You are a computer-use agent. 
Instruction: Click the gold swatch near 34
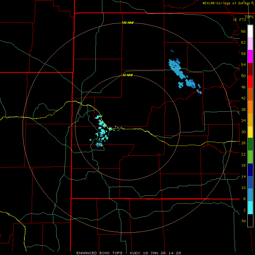(250, 120)
